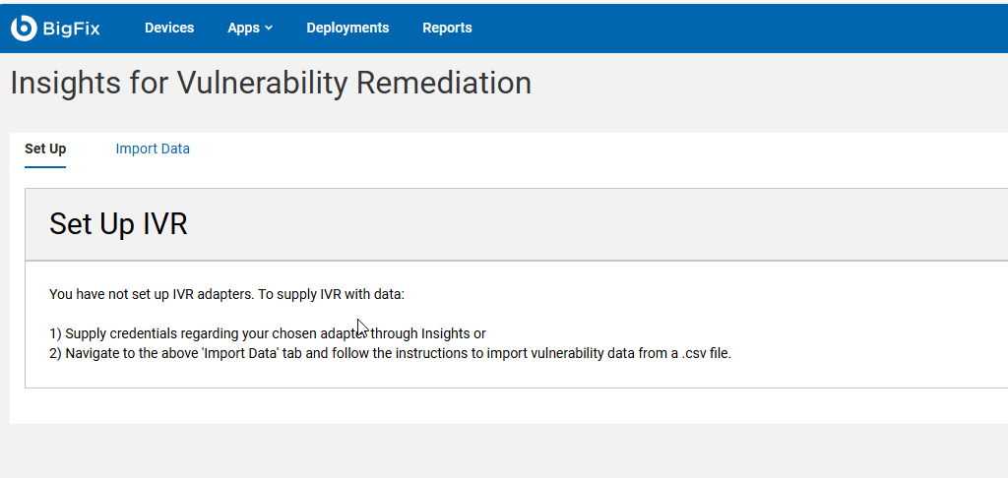Screen dimensions: 1008x478
Task: Open Reports from the top navigation
Action: [448, 28]
